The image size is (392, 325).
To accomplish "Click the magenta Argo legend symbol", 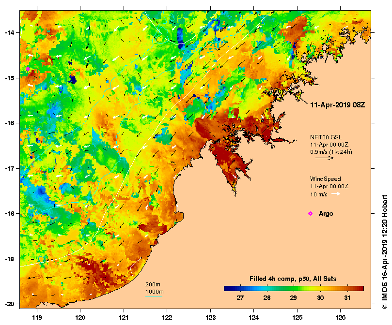I will 310,213.
